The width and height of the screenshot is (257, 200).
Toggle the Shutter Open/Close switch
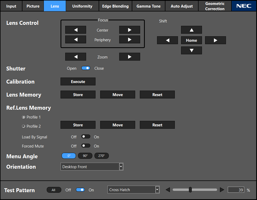click(x=86, y=68)
